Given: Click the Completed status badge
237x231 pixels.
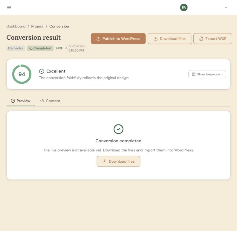Looking at the screenshot, I should tap(40, 48).
